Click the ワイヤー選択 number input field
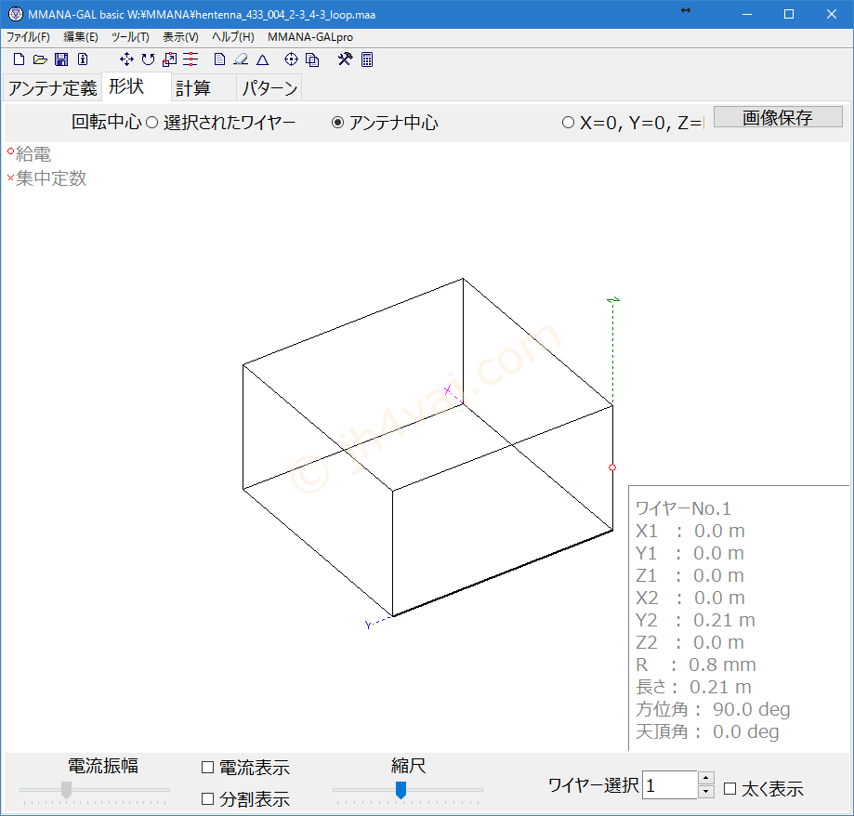Image resolution: width=854 pixels, height=816 pixels. 670,785
